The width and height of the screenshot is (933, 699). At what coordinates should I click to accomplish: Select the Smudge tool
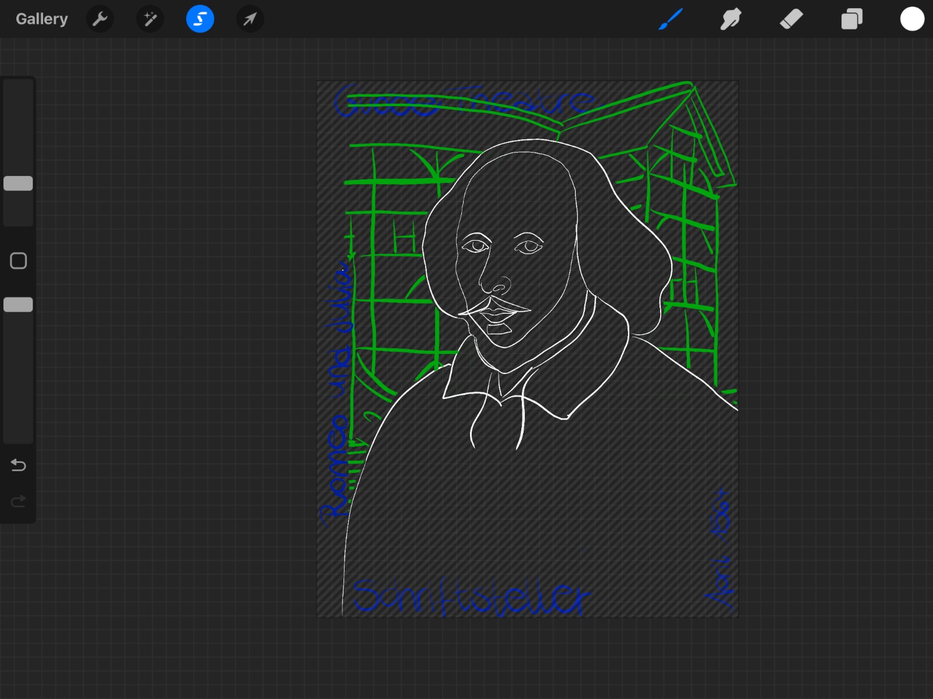coord(731,19)
